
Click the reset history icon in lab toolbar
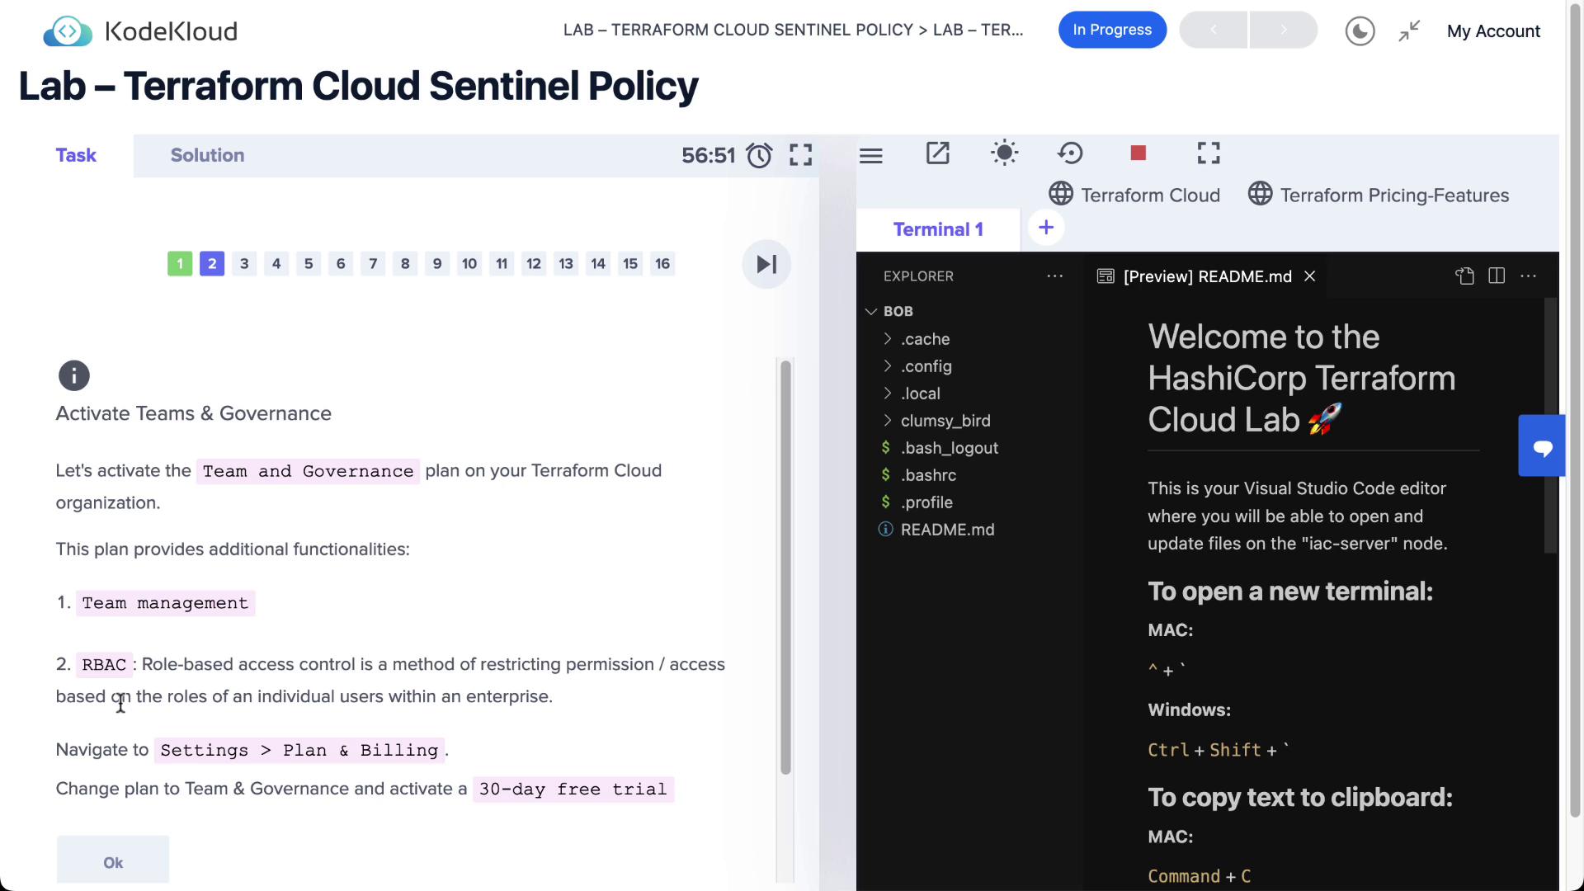tap(1070, 153)
